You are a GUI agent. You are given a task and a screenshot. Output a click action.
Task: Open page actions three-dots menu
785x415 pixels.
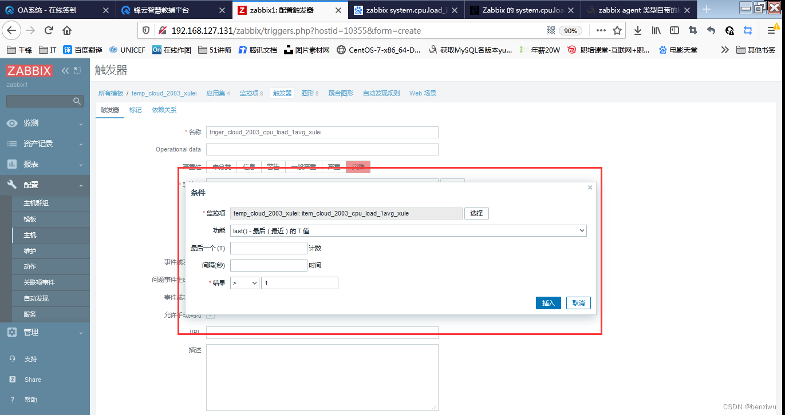[x=601, y=30]
